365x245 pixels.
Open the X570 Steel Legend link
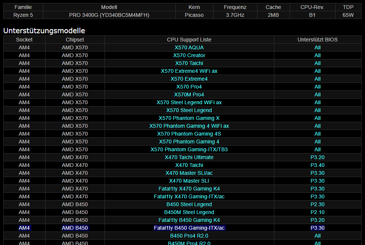click(189, 110)
